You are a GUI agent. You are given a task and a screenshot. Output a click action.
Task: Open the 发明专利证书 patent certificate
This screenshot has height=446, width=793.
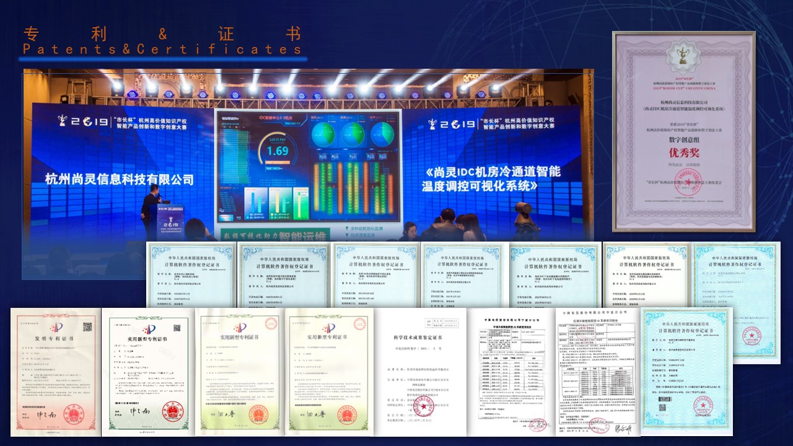(x=56, y=371)
